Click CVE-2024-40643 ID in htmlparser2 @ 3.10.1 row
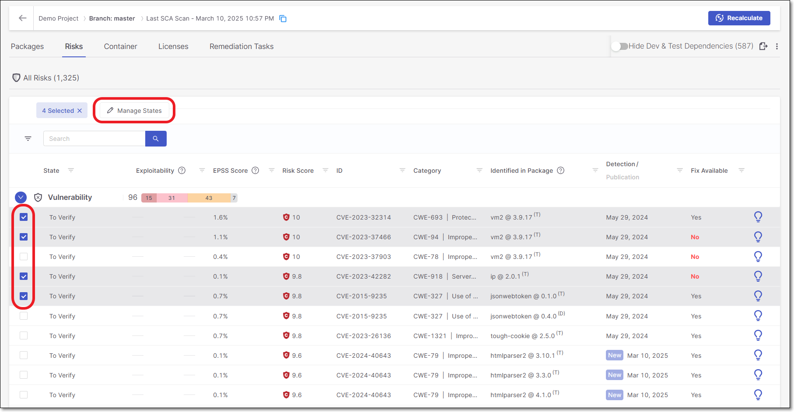 tap(364, 356)
